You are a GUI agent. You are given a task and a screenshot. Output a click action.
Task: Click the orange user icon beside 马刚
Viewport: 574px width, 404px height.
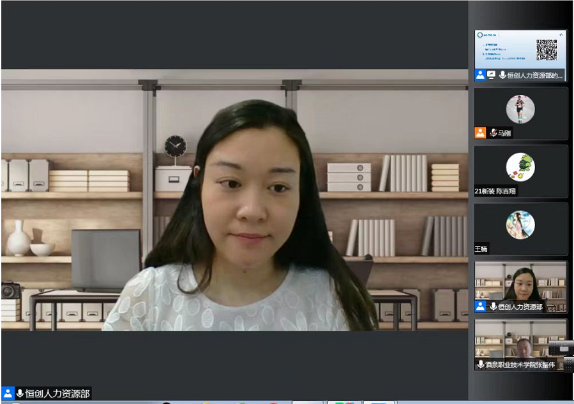(480, 133)
